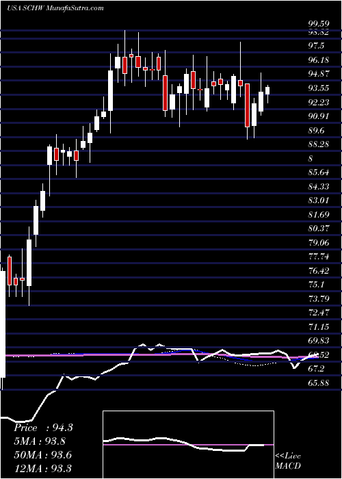Select the 65.88 price axis label
This screenshot has width=342, height=479.
[319, 383]
